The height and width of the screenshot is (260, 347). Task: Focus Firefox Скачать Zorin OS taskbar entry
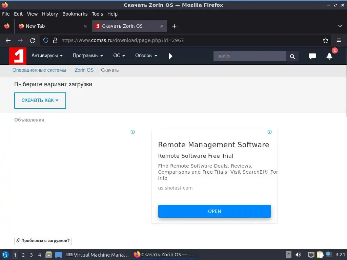(x=165, y=255)
